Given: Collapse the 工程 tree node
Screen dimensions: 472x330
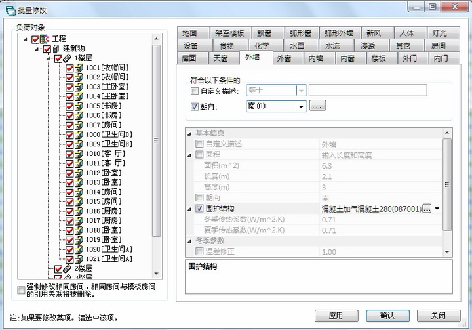Looking at the screenshot, I should point(26,39).
